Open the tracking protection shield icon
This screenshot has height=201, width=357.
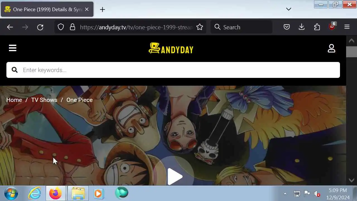(61, 27)
